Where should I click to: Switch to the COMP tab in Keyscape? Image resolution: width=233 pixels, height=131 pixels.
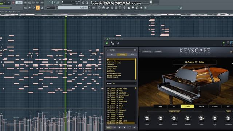click(x=187, y=107)
